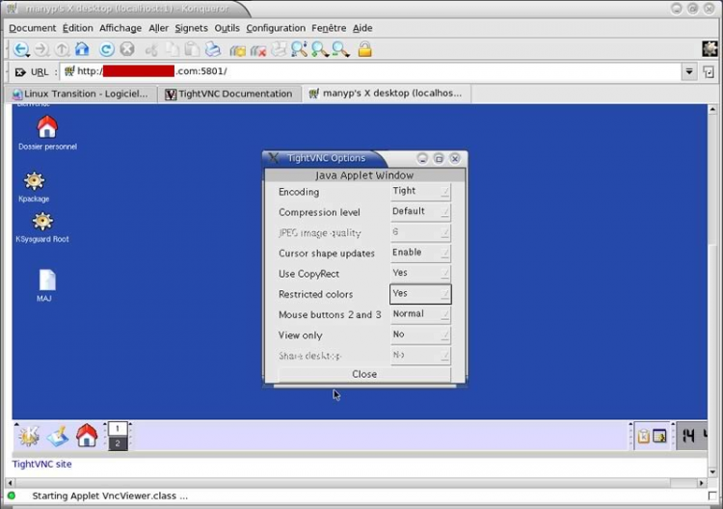Click the vertical scrollbar down arrow
The width and height of the screenshot is (723, 509).
point(712,471)
